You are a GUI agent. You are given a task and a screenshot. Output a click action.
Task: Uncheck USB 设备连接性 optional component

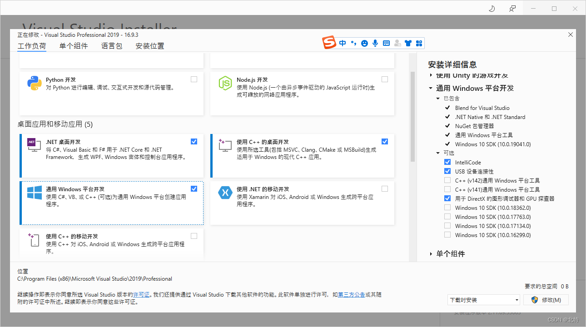tap(447, 171)
